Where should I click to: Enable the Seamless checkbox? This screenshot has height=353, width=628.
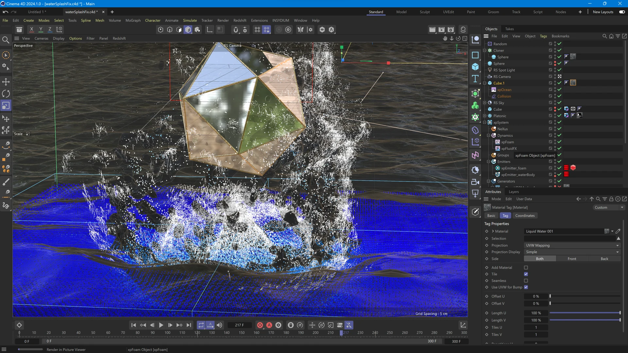click(x=526, y=281)
